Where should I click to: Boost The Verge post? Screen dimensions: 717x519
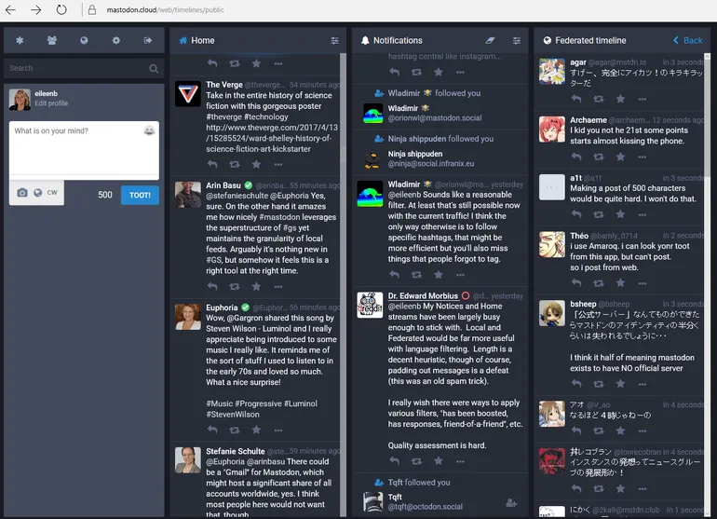[x=235, y=164]
